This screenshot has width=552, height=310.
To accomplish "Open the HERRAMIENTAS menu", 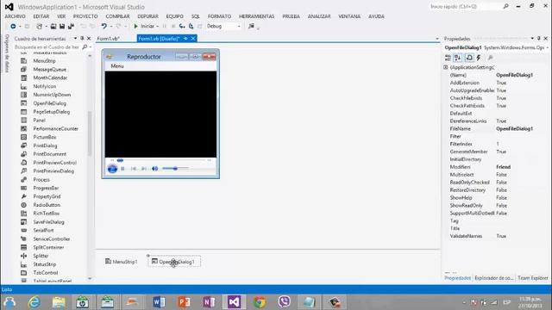I will (257, 16).
